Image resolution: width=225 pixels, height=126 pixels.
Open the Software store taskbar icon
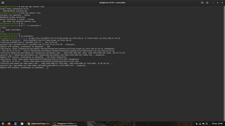(22, 124)
